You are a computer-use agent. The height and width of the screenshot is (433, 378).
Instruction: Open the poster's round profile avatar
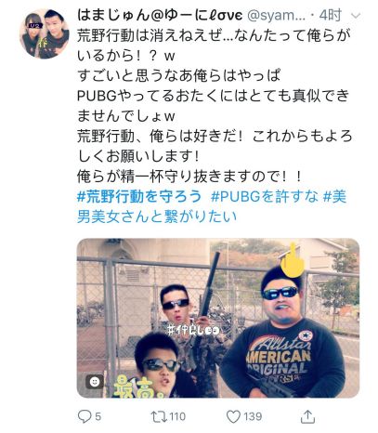(x=45, y=33)
